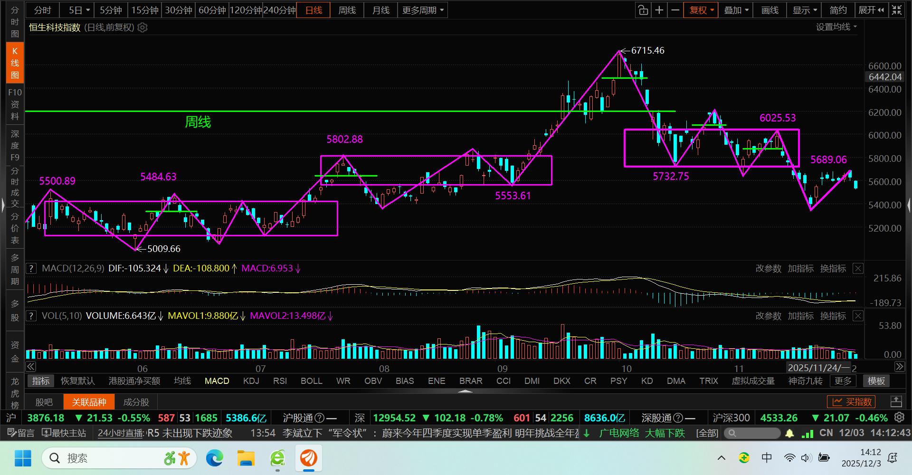Toggle the 画线 drawing tools
This screenshot has height=475, width=912.
click(770, 10)
